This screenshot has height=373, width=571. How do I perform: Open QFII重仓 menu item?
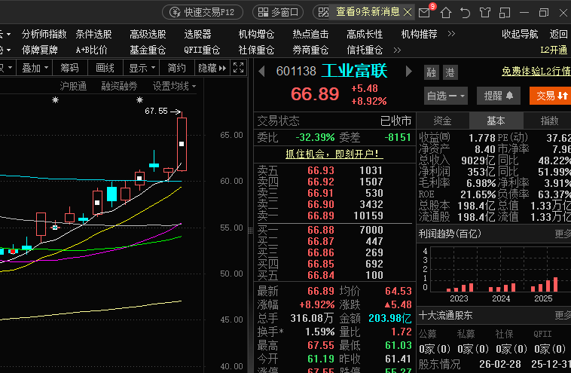click(202, 50)
